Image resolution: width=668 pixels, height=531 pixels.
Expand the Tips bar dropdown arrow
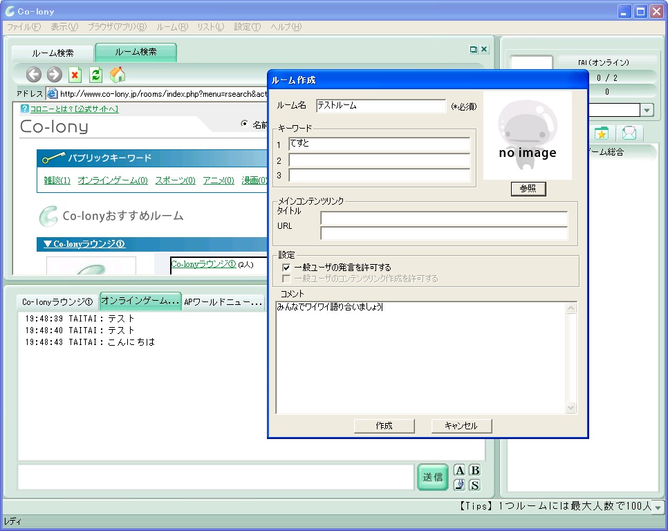(658, 507)
